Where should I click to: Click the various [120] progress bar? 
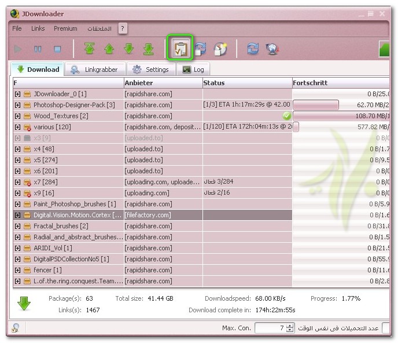[x=296, y=127]
